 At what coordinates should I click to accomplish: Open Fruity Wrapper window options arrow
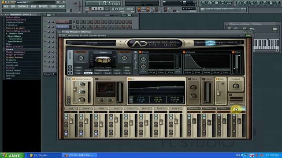[x=60, y=32]
